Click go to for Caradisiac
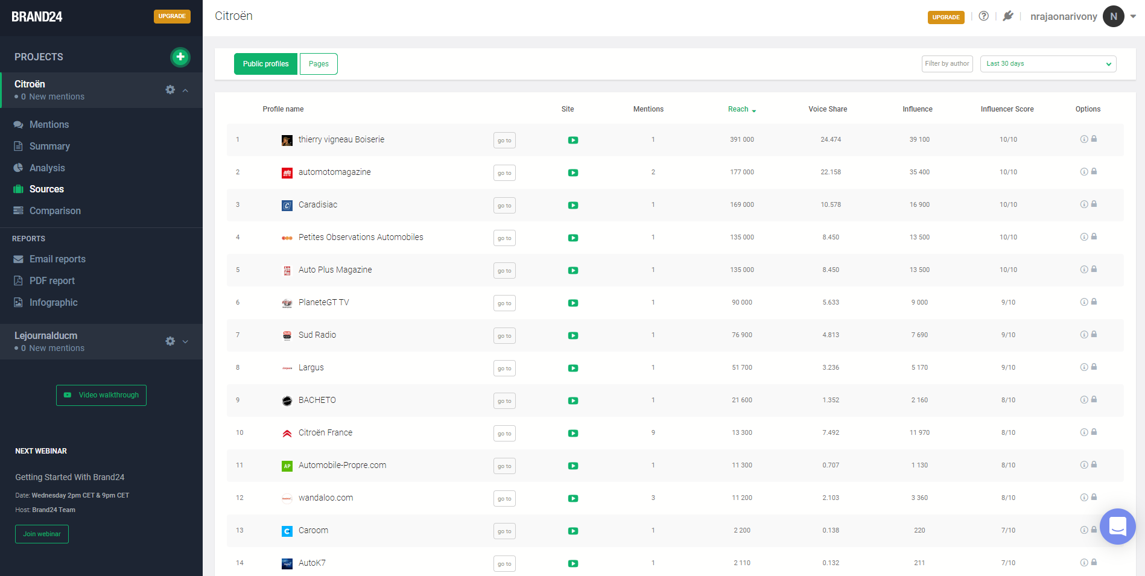The image size is (1145, 576). coord(504,206)
